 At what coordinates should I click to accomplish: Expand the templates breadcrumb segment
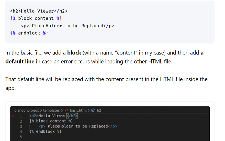pos(51,111)
